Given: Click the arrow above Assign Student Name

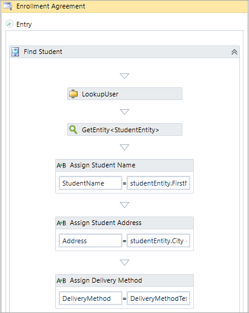Looking at the screenshot, I should point(124,147).
